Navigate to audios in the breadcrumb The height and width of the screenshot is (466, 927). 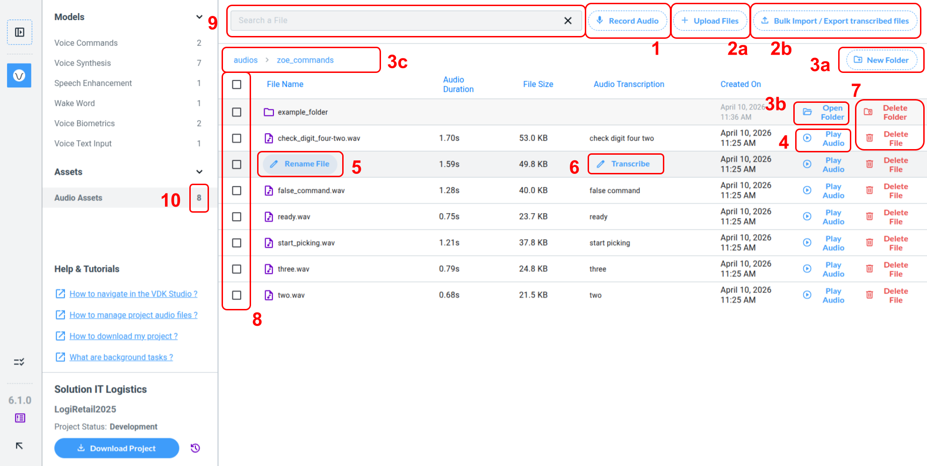245,60
